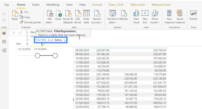Select value 108,466.30
The image size is (202, 109).
[131, 74]
